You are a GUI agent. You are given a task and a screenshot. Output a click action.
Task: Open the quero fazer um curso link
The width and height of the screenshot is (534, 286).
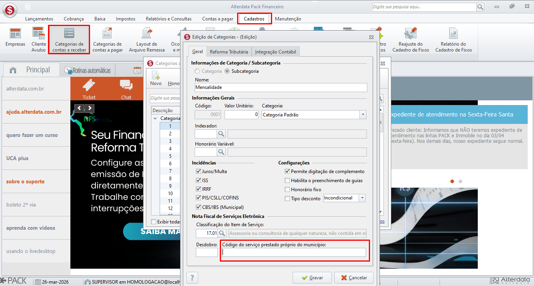tap(32, 135)
